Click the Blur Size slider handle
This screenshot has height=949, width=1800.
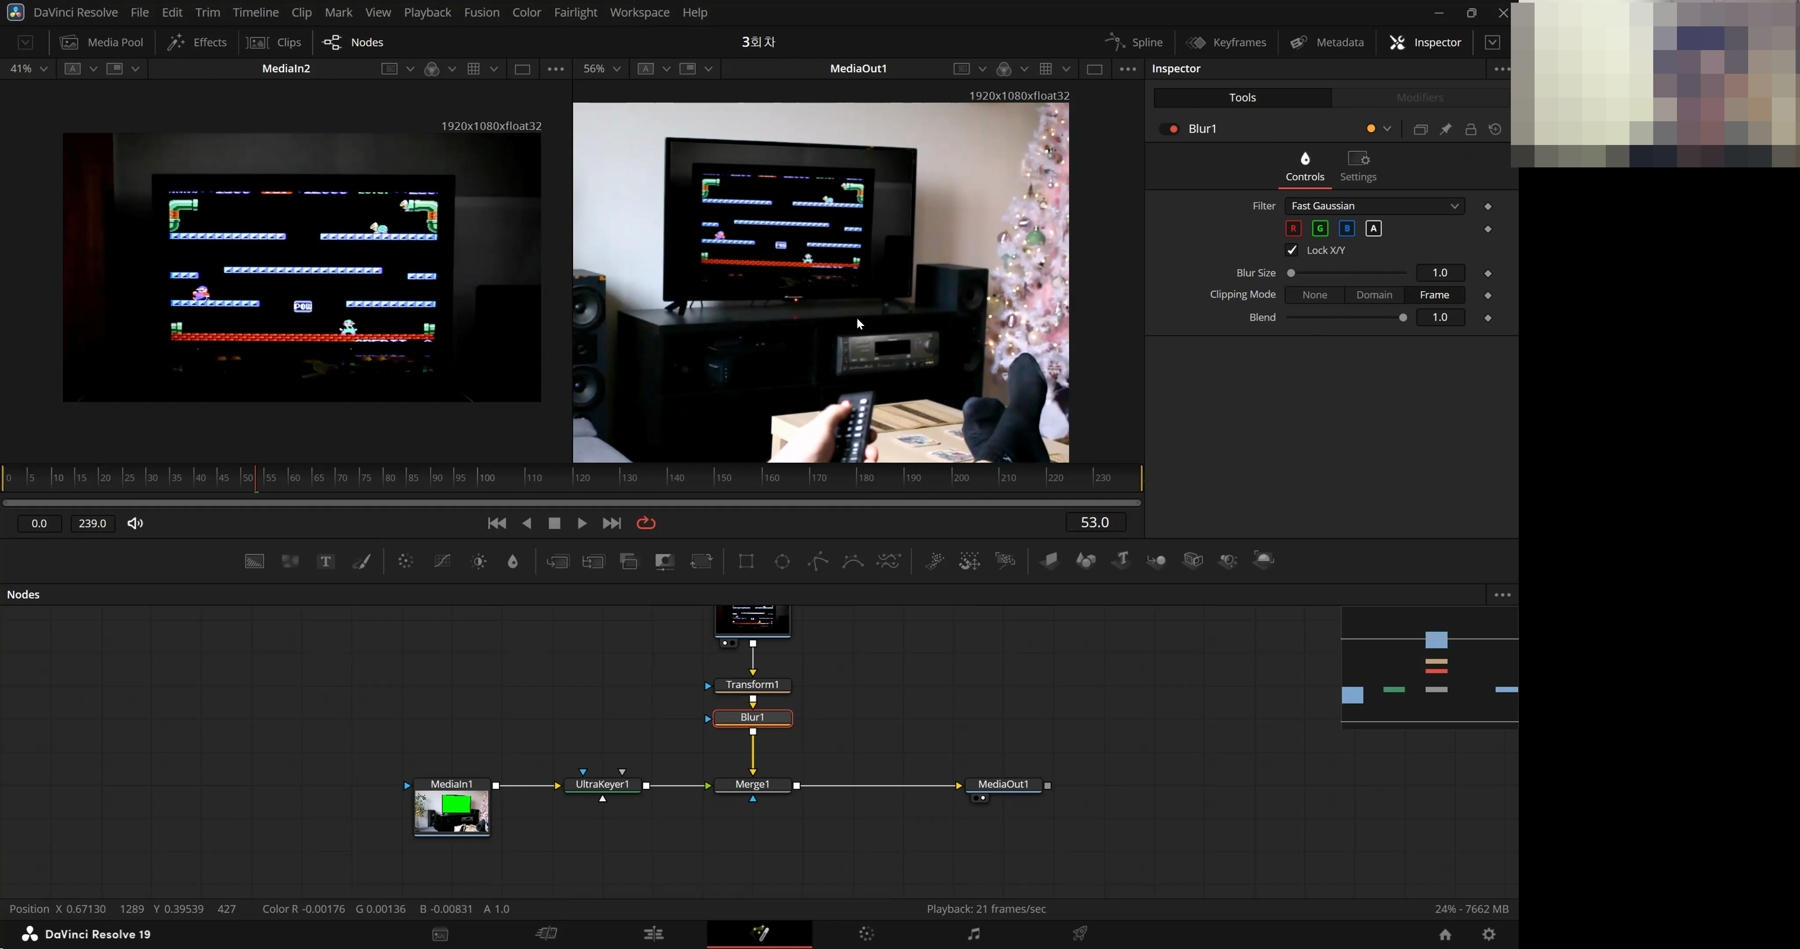point(1291,273)
